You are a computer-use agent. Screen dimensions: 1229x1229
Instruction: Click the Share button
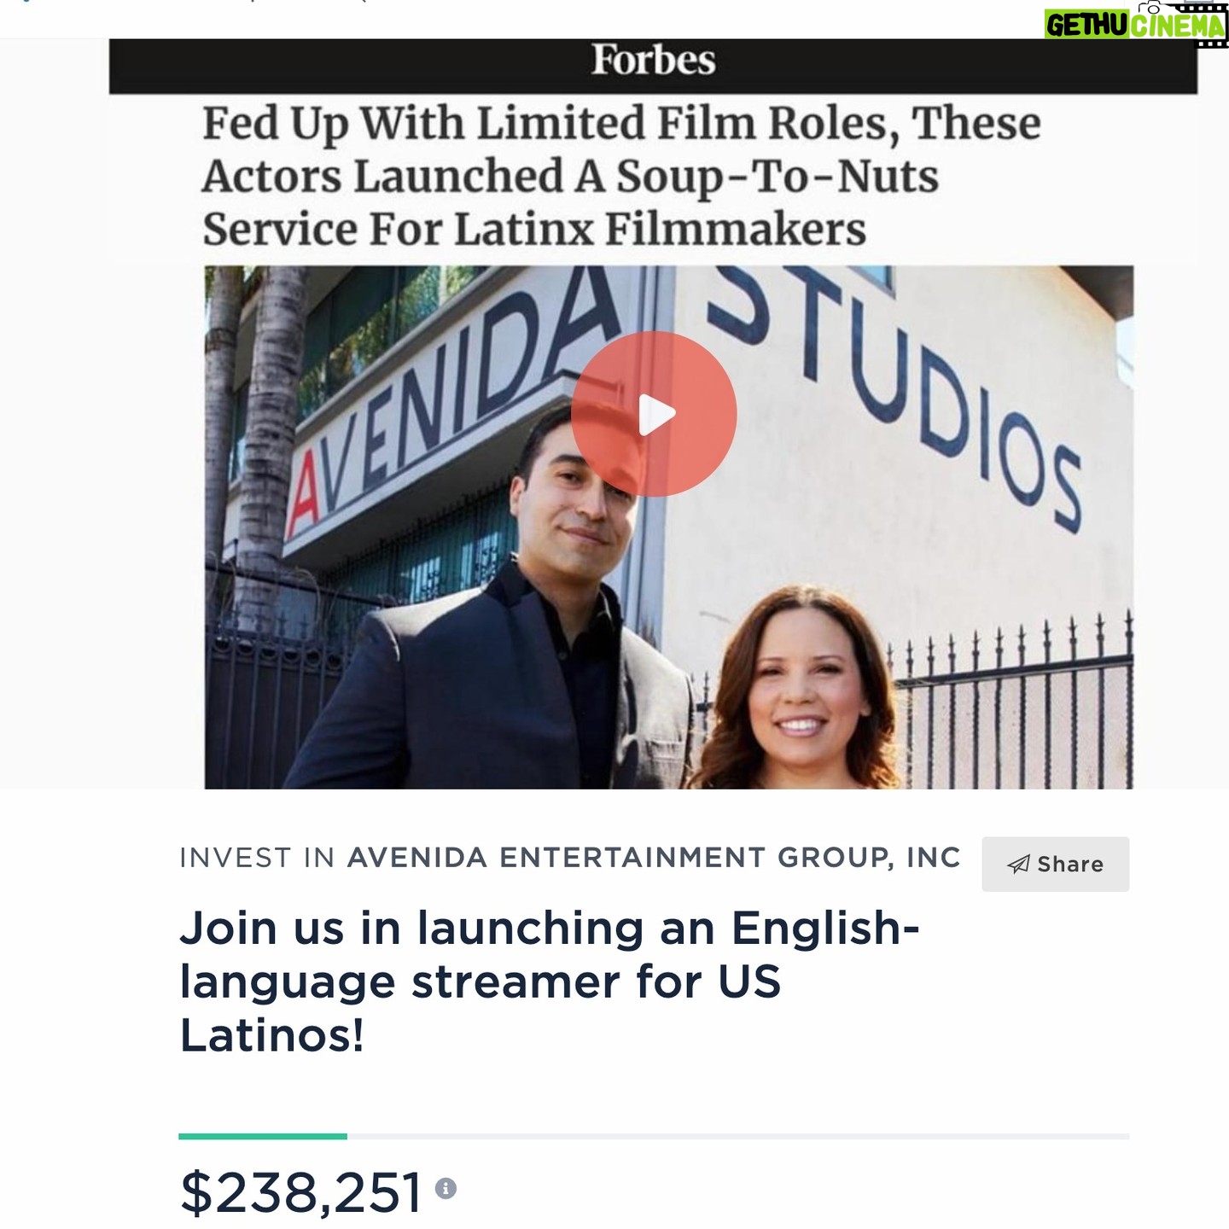1055,864
